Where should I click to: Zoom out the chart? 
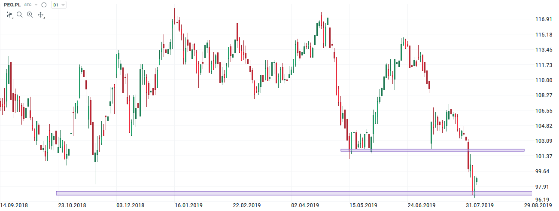[19, 15]
